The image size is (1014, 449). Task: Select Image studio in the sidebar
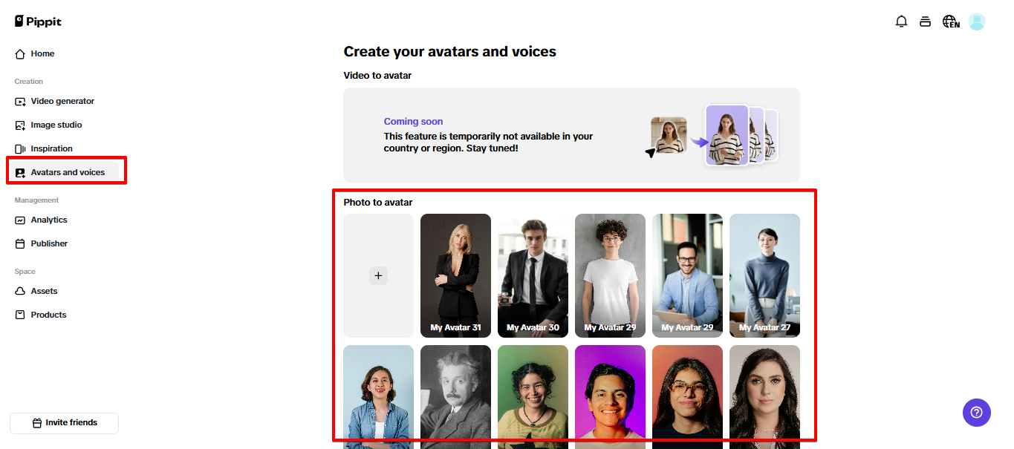point(55,125)
